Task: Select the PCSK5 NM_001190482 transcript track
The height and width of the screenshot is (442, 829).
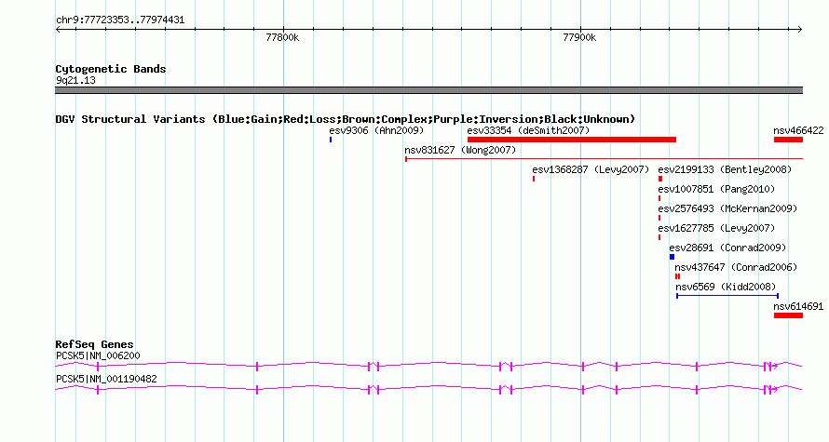Action: pyautogui.click(x=428, y=389)
